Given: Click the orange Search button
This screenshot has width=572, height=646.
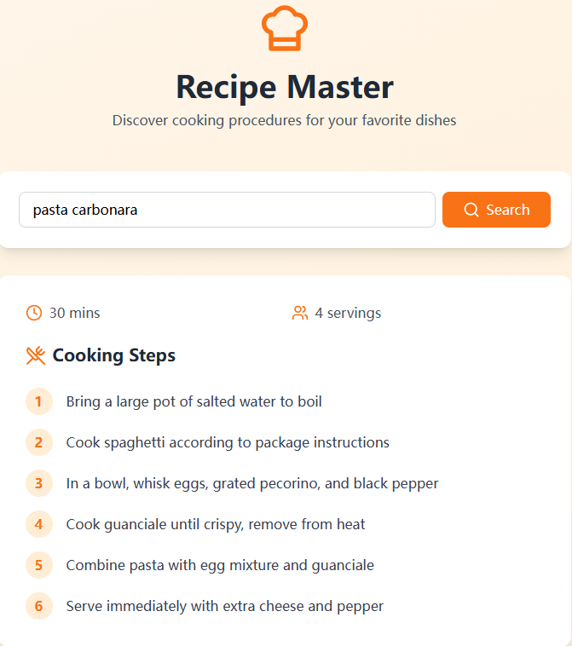Looking at the screenshot, I should click(496, 210).
